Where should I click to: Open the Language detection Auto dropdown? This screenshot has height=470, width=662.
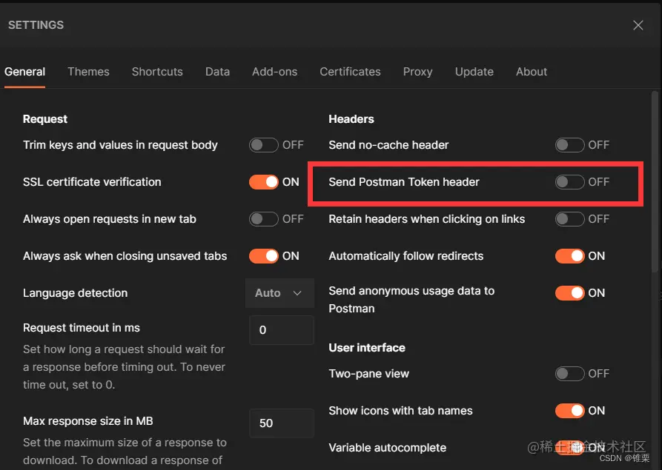tap(279, 293)
